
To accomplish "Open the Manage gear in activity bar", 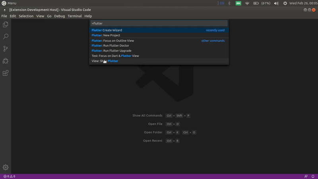I will (x=6, y=167).
